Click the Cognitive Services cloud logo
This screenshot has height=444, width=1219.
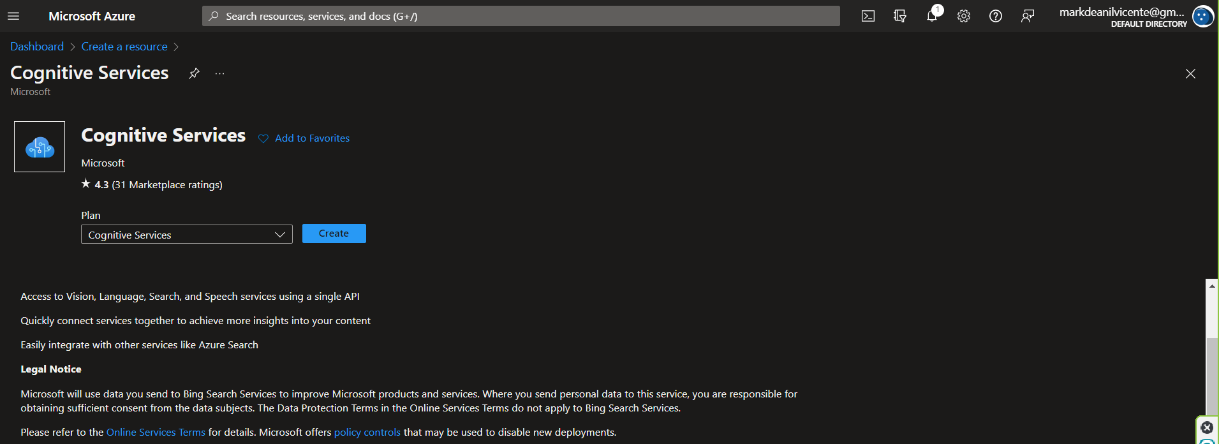[40, 147]
